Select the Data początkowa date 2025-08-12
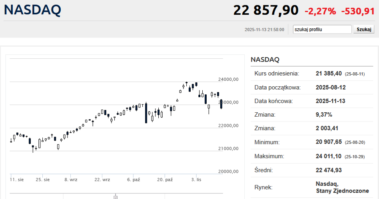Image resolution: width=379 pixels, height=199 pixels. coord(330,88)
